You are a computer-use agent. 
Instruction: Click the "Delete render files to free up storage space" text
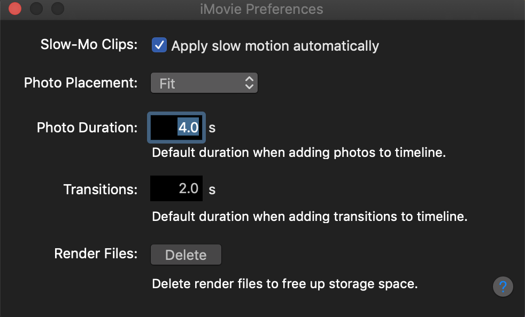(284, 283)
